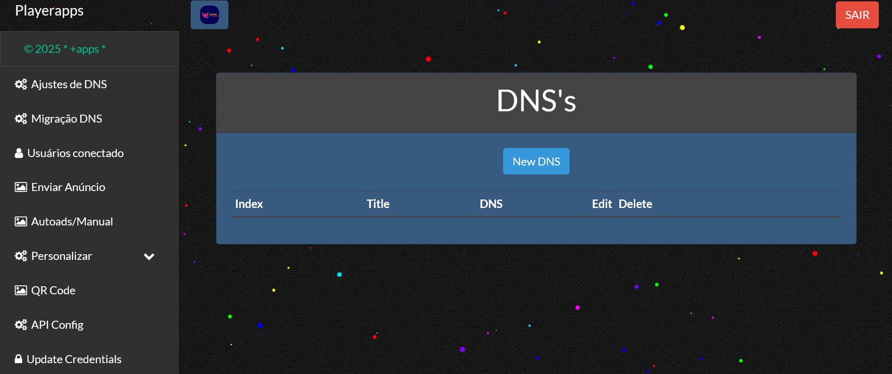Select the Title column header

pos(378,204)
